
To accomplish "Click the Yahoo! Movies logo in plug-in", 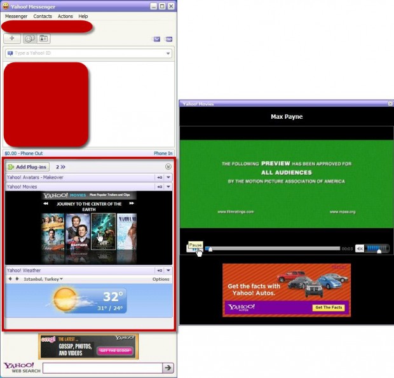I will coord(64,195).
